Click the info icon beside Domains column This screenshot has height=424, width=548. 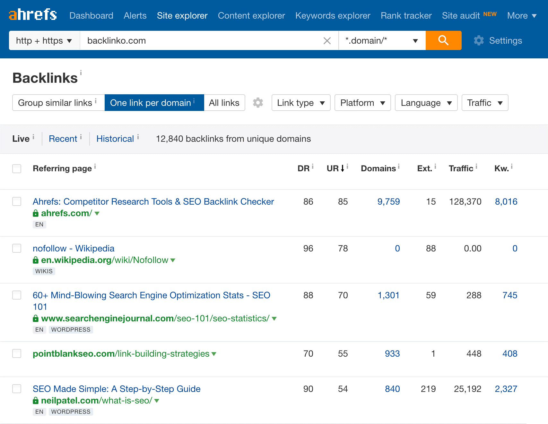399,166
